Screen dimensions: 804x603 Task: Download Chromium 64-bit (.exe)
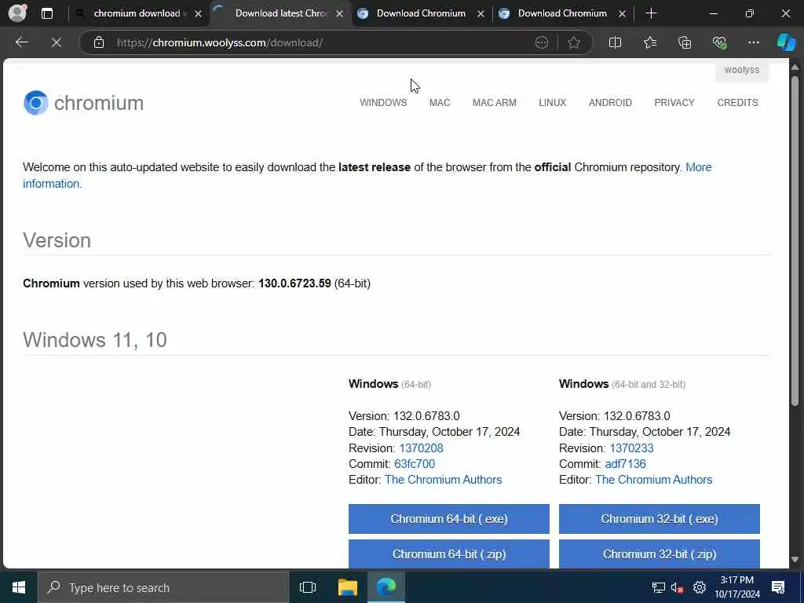pos(448,519)
